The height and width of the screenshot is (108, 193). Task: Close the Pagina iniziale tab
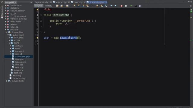coord(51,2)
